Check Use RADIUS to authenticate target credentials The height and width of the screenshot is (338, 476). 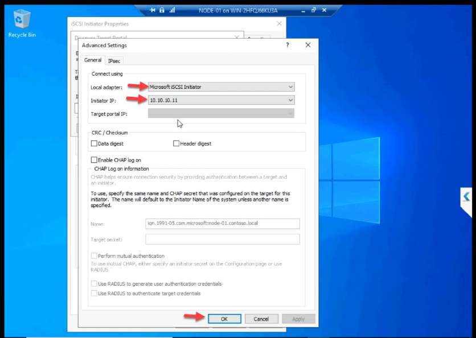coord(94,294)
